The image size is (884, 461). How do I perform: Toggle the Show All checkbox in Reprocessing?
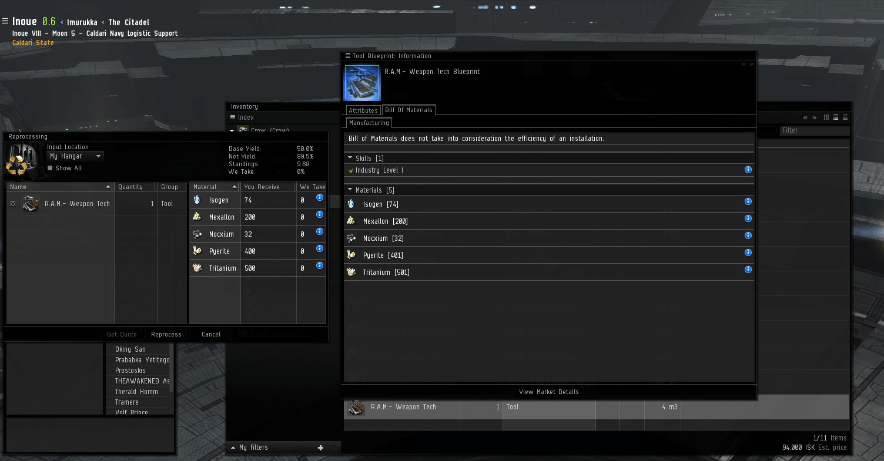(50, 168)
